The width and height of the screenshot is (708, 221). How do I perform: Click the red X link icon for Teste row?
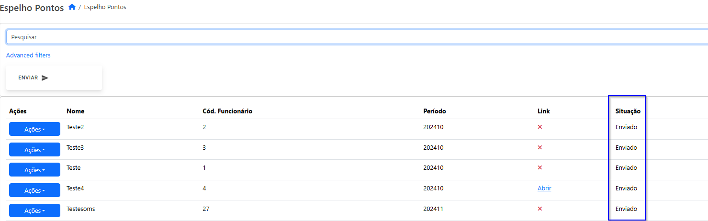(x=540, y=168)
